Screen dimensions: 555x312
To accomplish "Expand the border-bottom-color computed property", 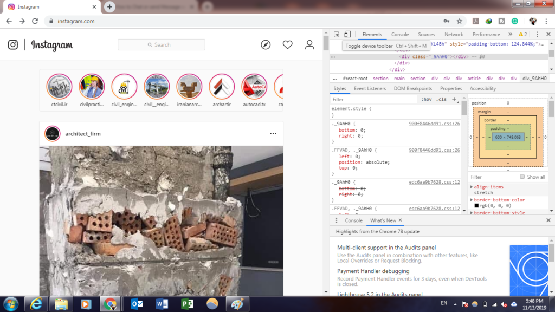I will click(472, 200).
